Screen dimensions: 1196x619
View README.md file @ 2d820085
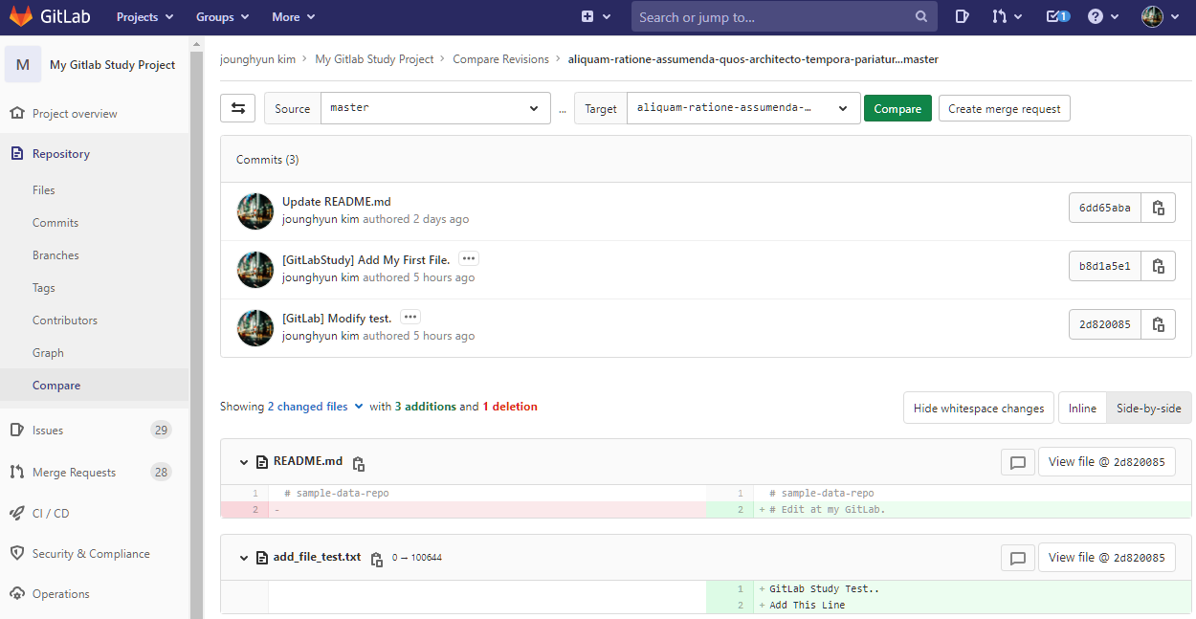pos(1107,462)
